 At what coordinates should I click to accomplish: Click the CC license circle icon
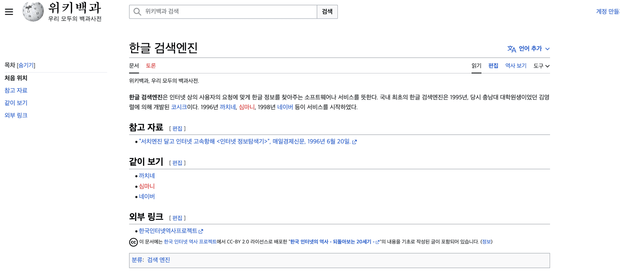click(x=133, y=242)
